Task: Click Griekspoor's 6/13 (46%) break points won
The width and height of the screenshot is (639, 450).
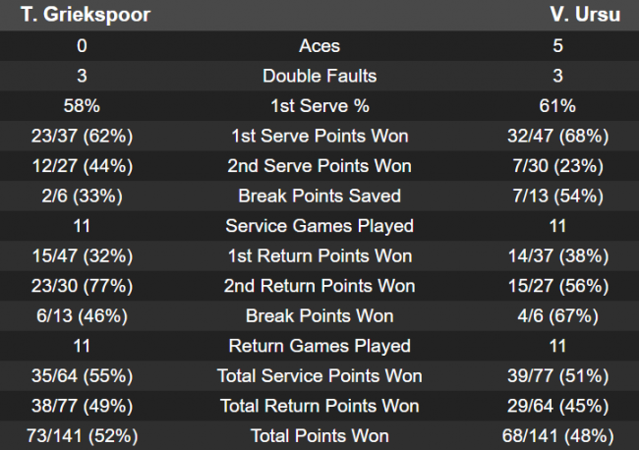Action: [82, 315]
